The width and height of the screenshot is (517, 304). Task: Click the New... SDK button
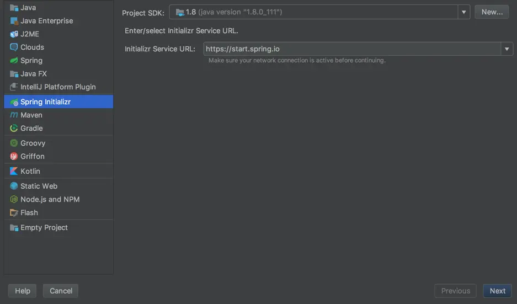492,12
